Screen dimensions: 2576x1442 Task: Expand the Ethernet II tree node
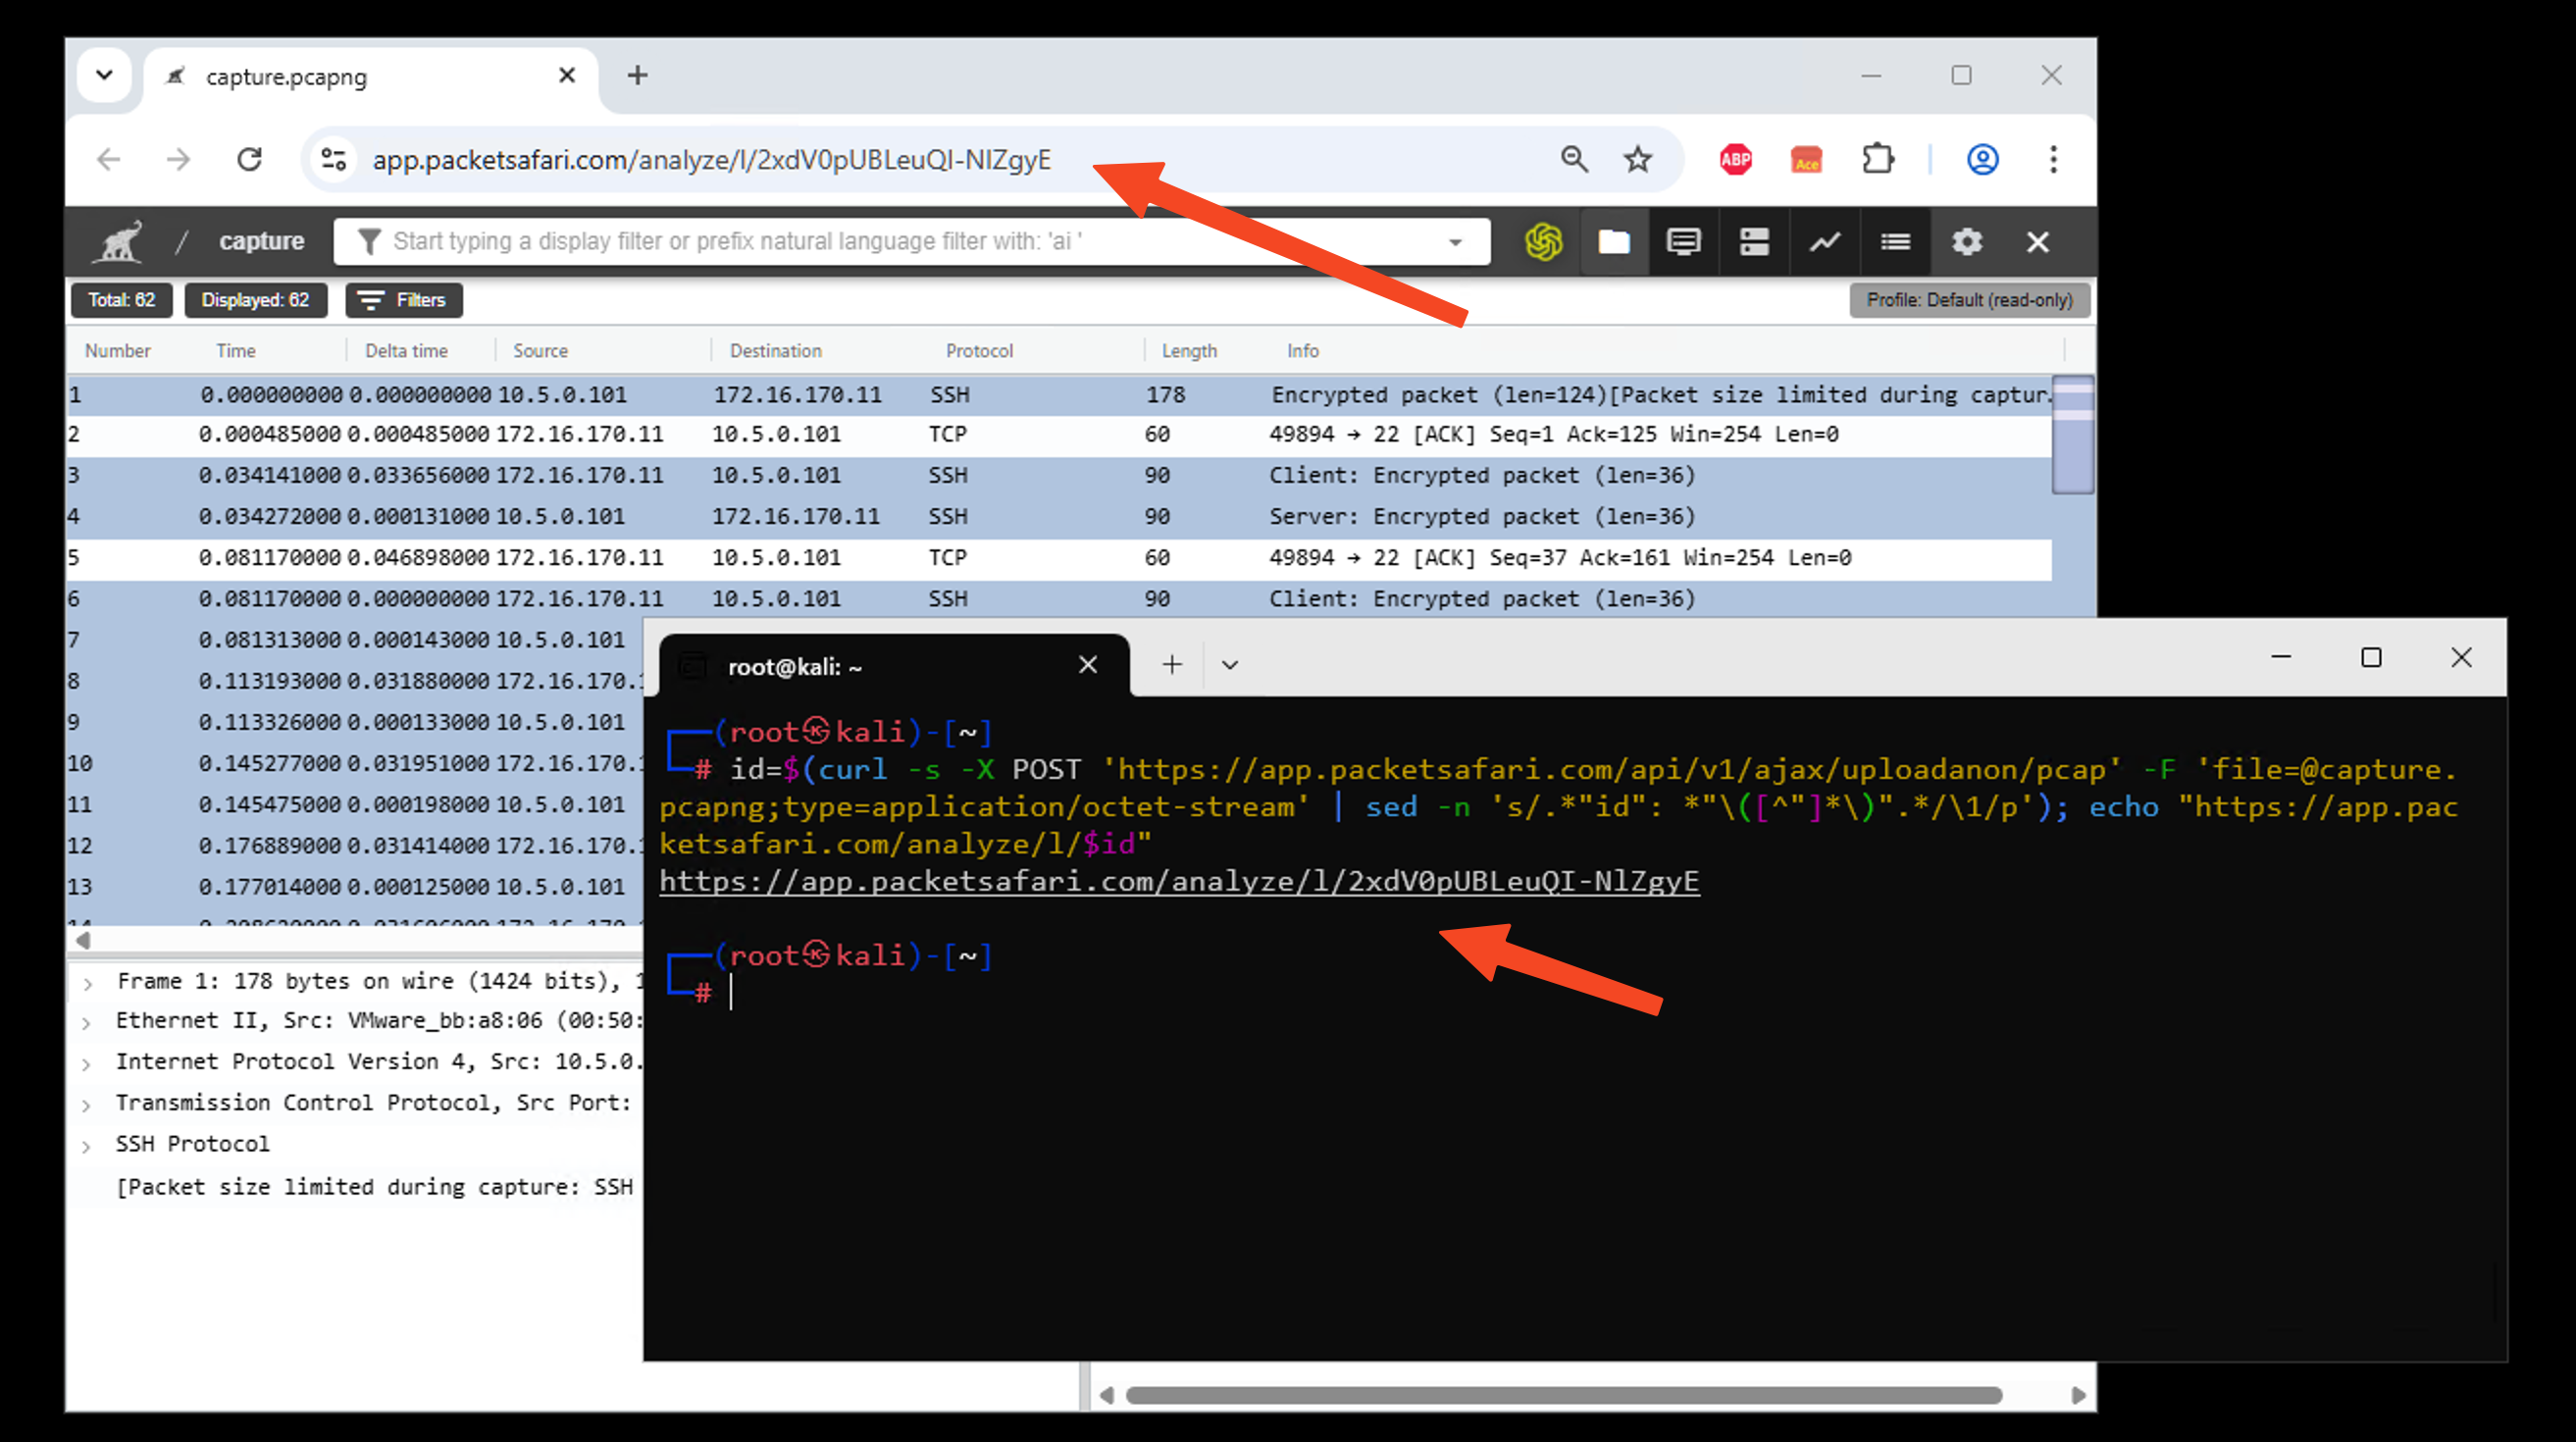point(88,1023)
